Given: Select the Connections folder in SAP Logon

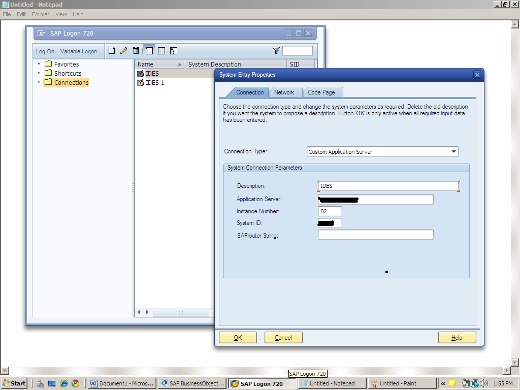Looking at the screenshot, I should point(67,82).
